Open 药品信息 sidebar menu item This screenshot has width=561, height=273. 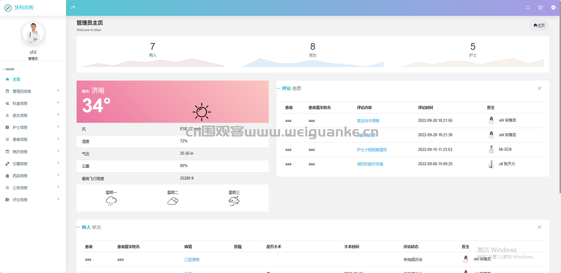coord(33,176)
